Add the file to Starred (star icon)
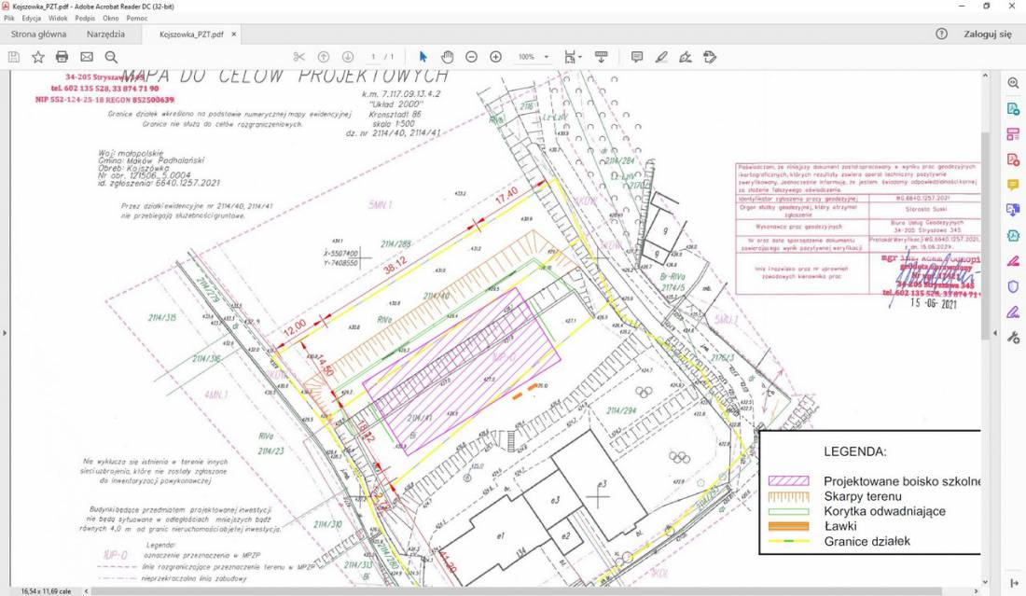The height and width of the screenshot is (596, 1026). (38, 57)
